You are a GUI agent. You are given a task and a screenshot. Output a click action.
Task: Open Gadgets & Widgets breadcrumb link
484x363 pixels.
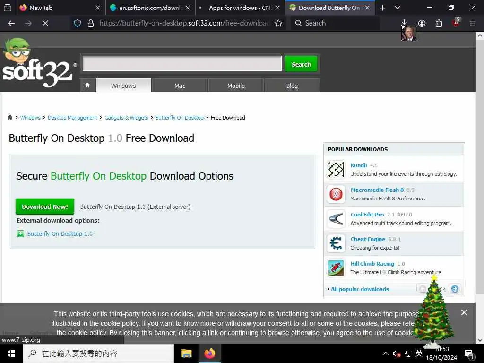(126, 118)
